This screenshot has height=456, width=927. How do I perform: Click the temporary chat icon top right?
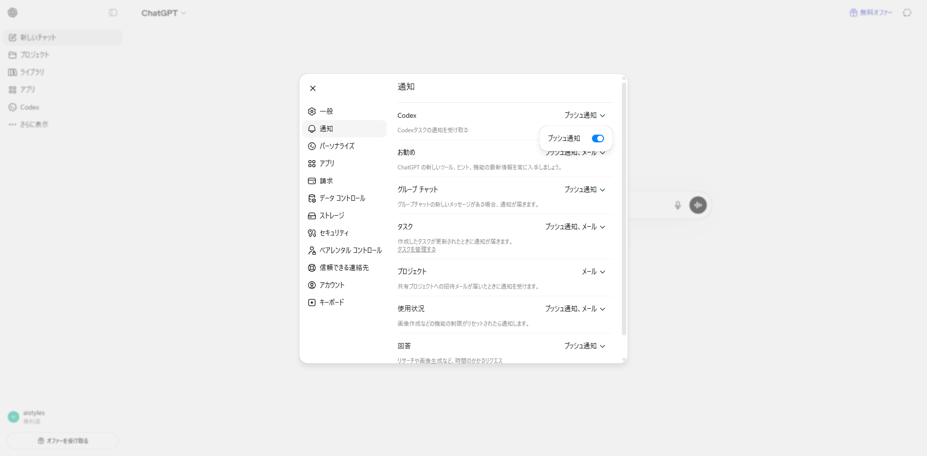pyautogui.click(x=907, y=13)
